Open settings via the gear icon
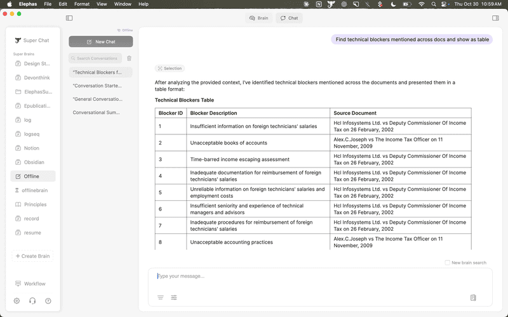 (x=17, y=301)
